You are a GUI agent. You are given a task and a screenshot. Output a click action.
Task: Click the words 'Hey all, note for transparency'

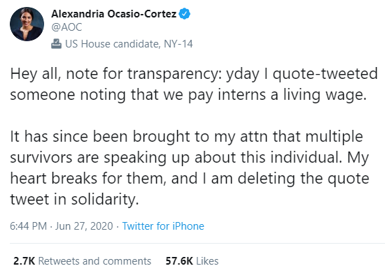[x=115, y=74]
